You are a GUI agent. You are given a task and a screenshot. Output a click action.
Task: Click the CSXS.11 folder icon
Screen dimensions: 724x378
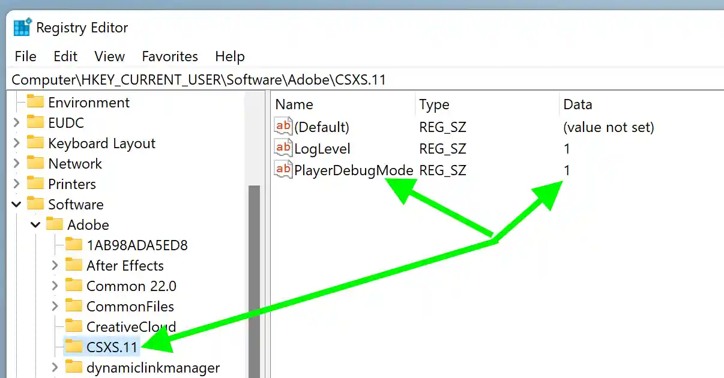[74, 346]
